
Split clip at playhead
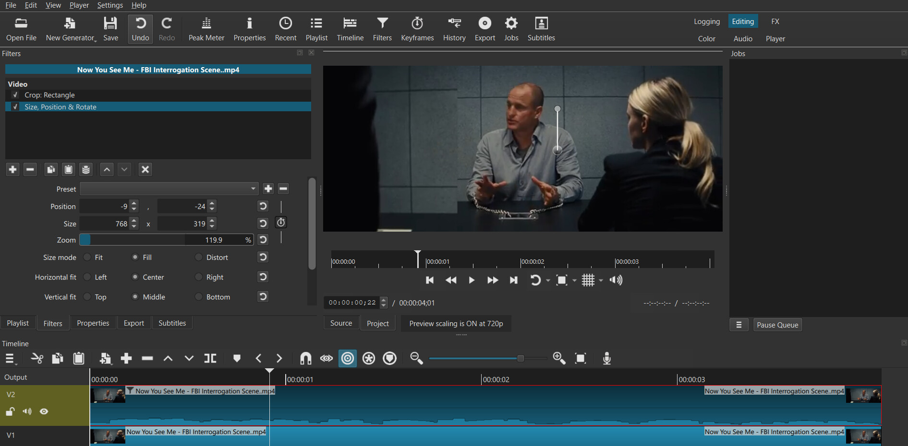[210, 358]
